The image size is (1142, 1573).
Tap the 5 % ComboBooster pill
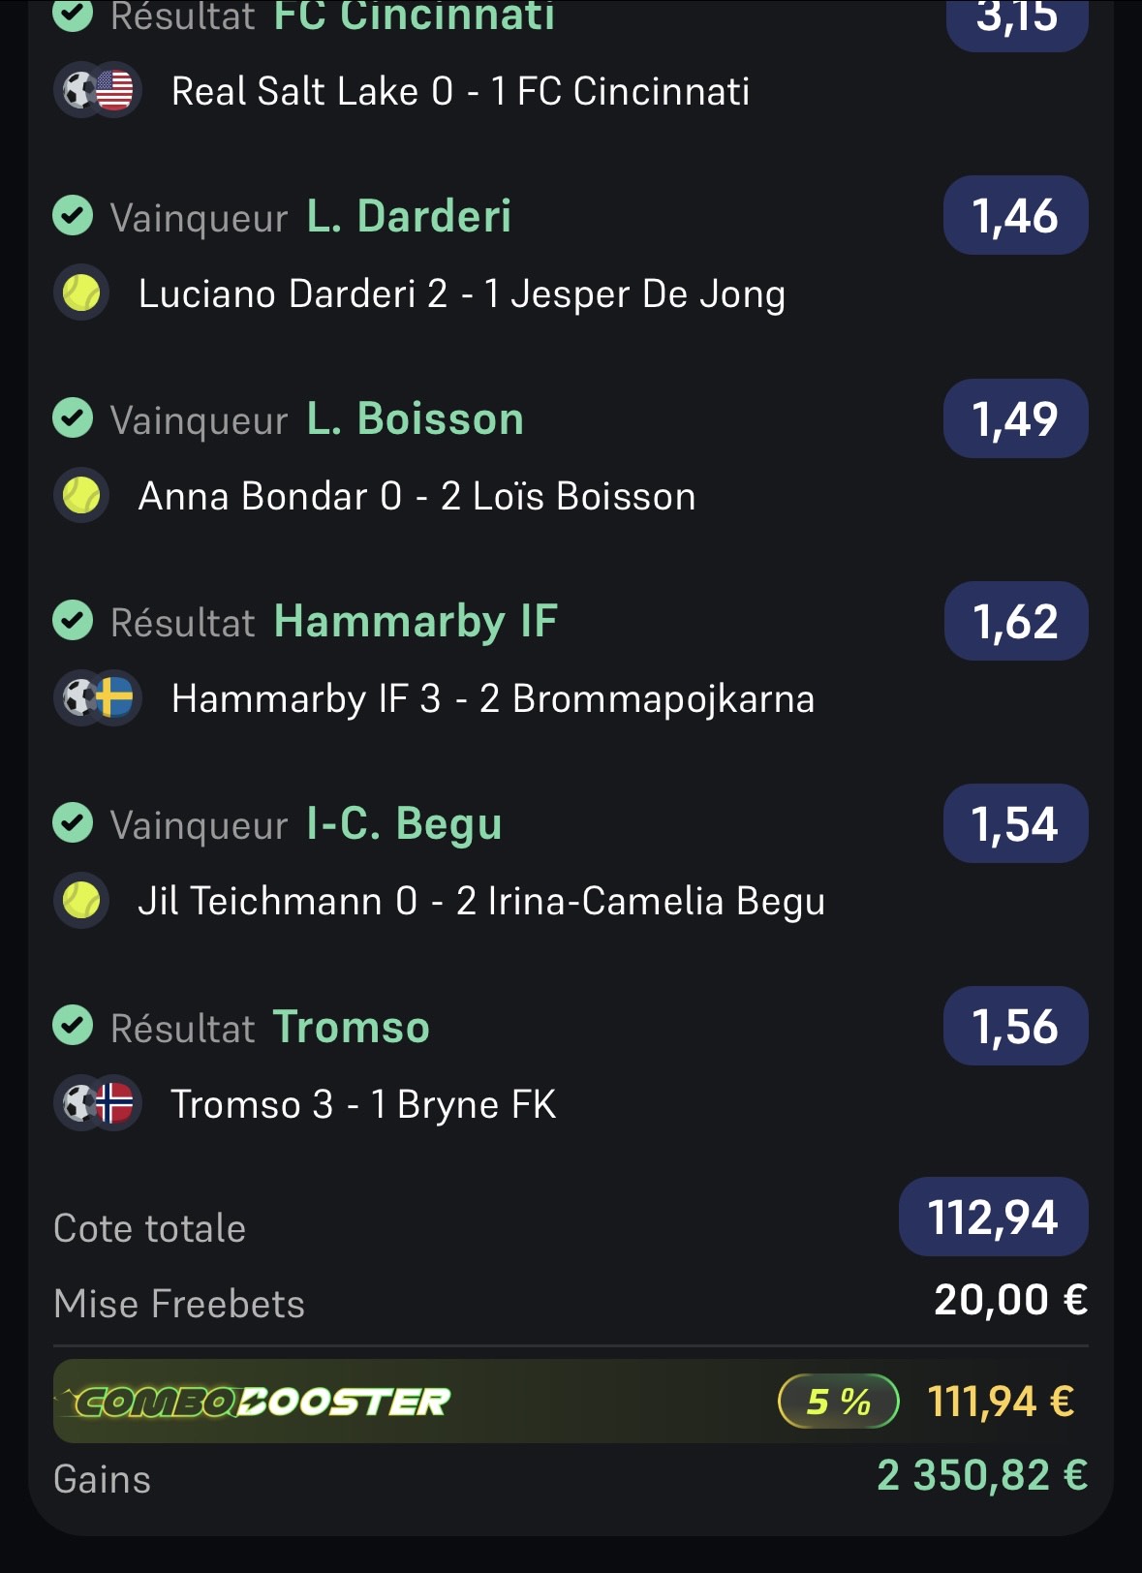[x=839, y=1402]
